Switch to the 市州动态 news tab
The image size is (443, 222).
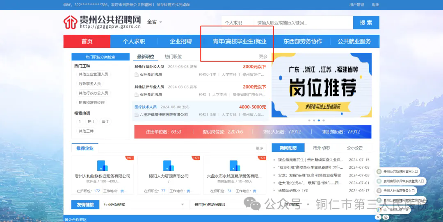pyautogui.click(x=321, y=147)
